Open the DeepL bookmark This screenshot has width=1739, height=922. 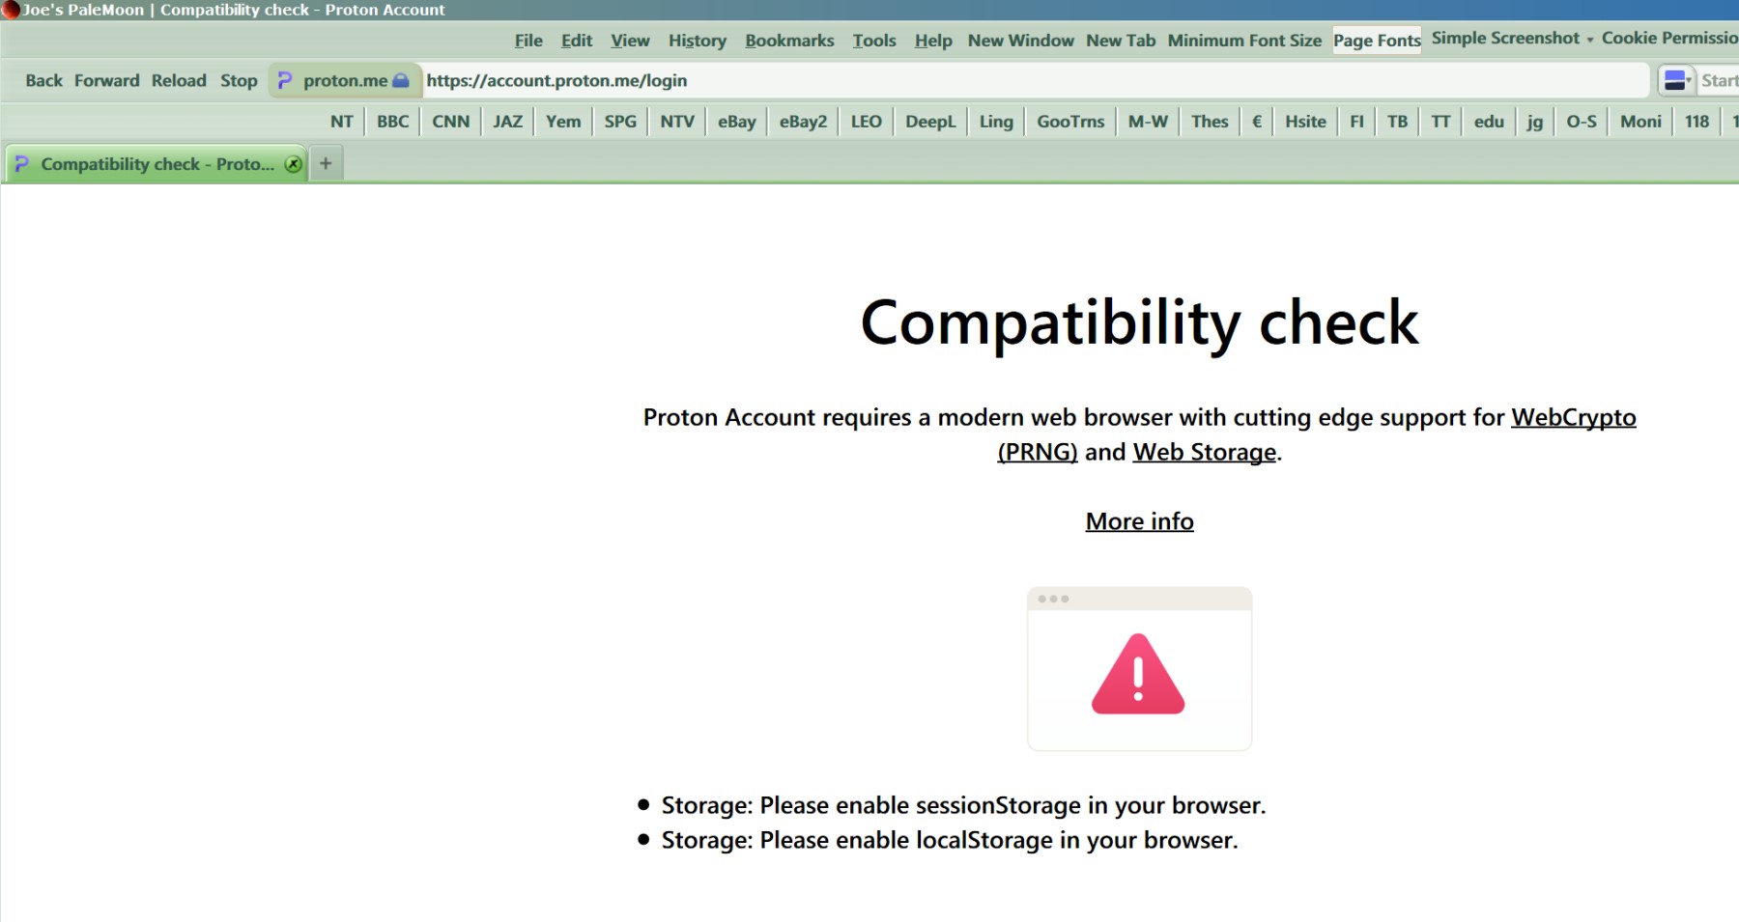pyautogui.click(x=930, y=122)
